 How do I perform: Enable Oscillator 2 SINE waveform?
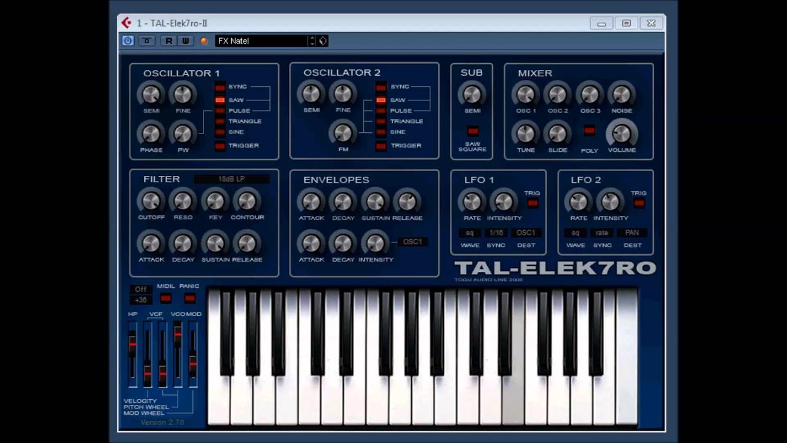[381, 132]
